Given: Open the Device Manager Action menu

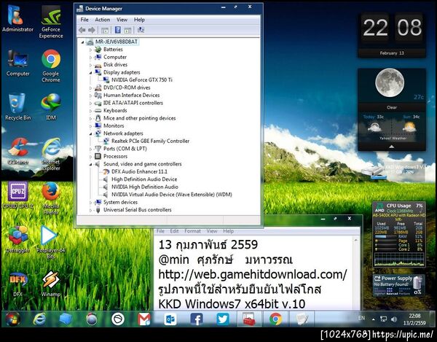Looking at the screenshot, I should [102, 20].
